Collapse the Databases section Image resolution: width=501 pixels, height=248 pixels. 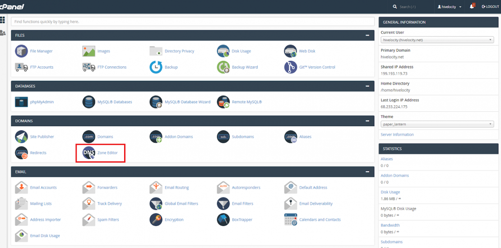click(x=367, y=86)
